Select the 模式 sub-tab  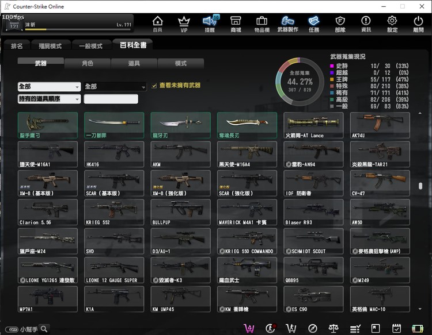[x=181, y=63]
